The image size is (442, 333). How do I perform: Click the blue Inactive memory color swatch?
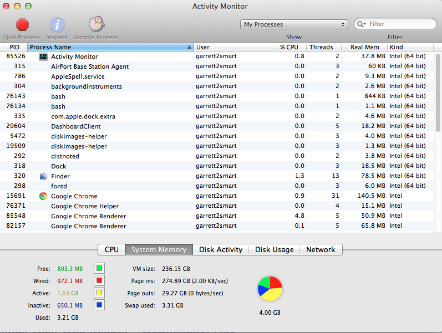(99, 305)
